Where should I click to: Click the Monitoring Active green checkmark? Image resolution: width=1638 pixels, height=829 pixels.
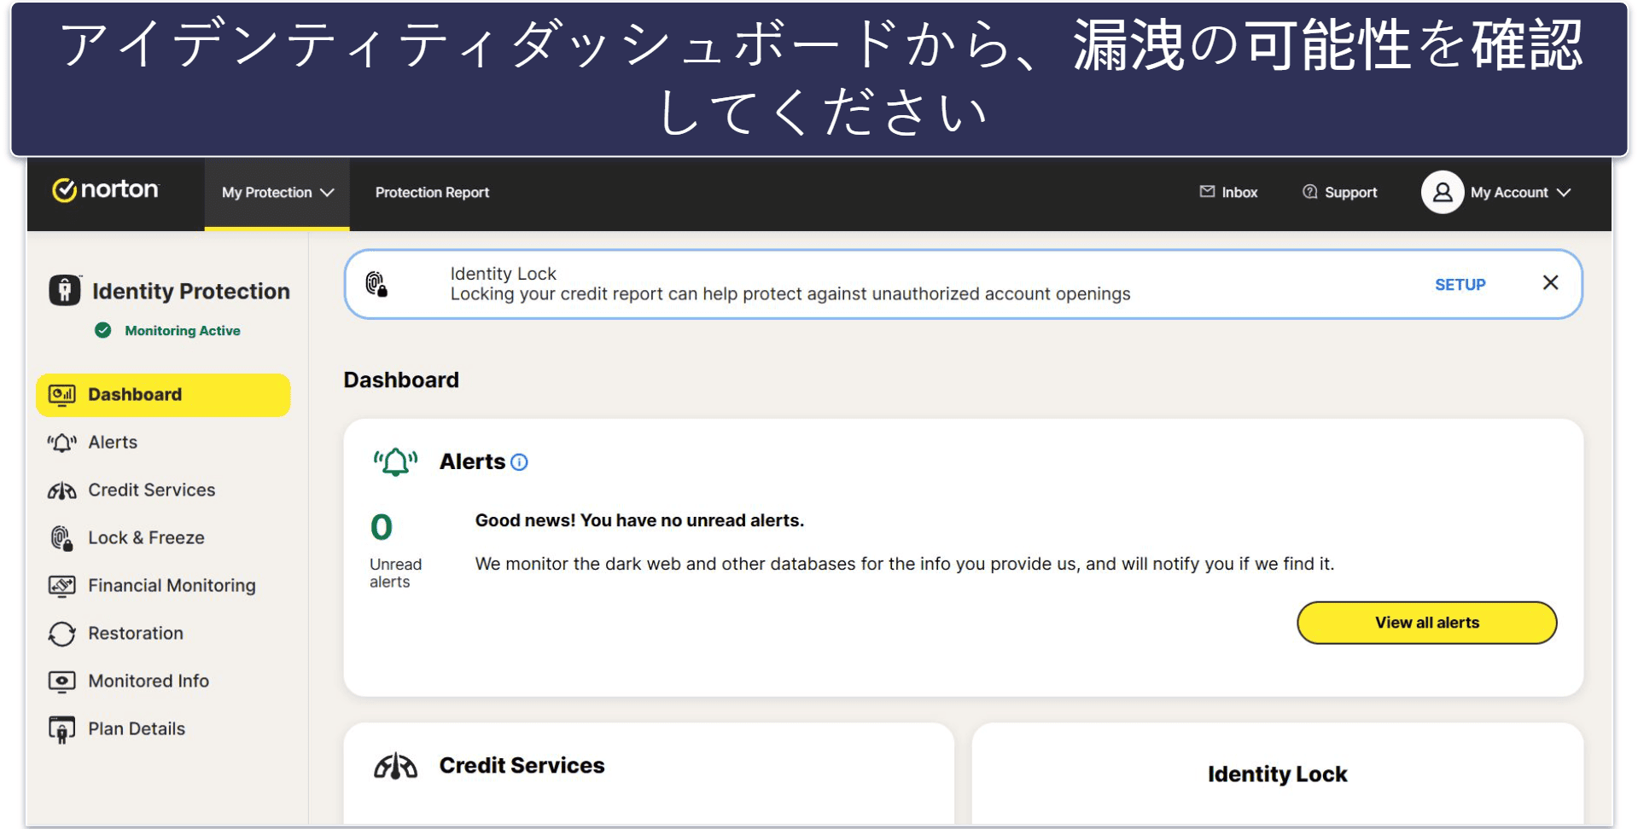(103, 330)
